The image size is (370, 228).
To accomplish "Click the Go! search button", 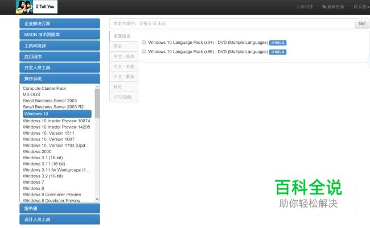I will [x=361, y=23].
